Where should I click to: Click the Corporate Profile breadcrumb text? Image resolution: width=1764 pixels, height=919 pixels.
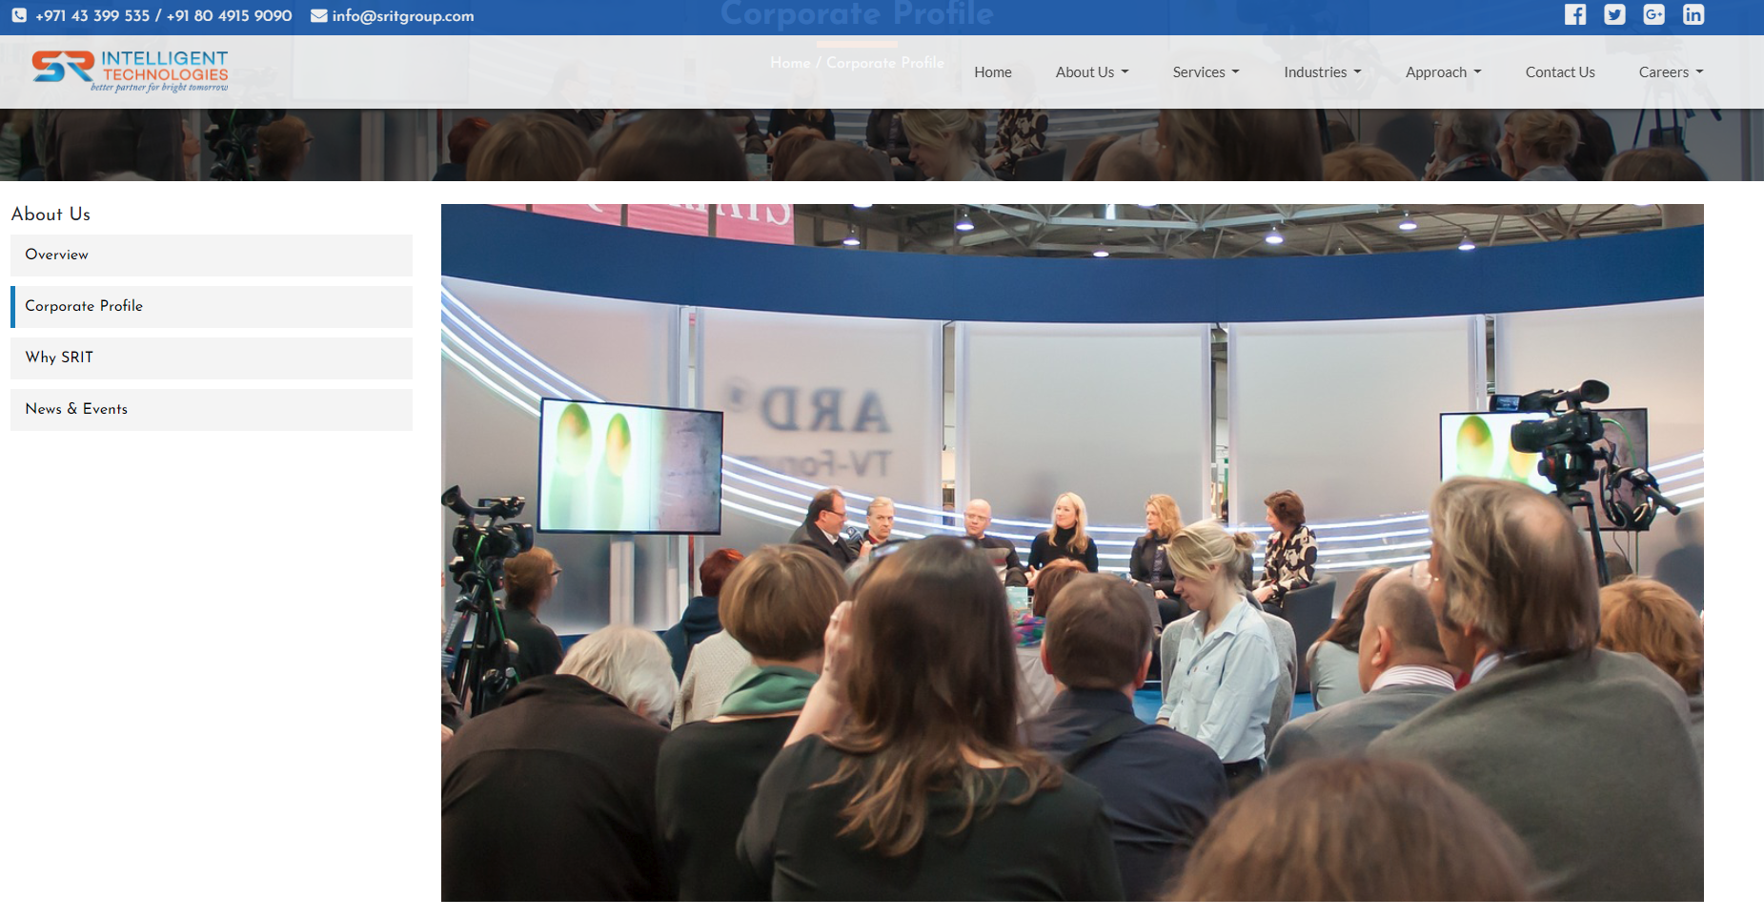(885, 63)
